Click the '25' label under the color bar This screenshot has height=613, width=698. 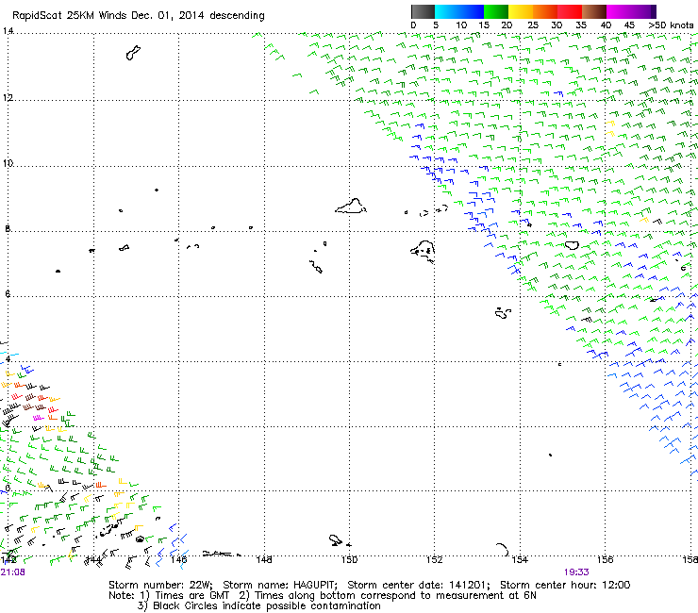pos(533,25)
